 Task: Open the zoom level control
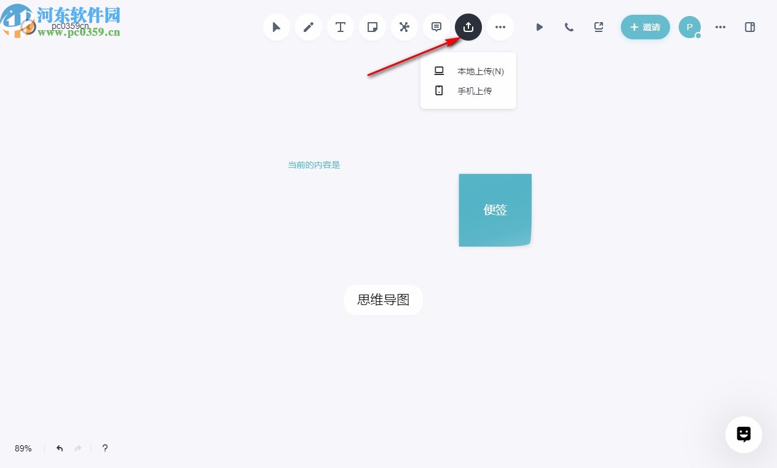(23, 448)
